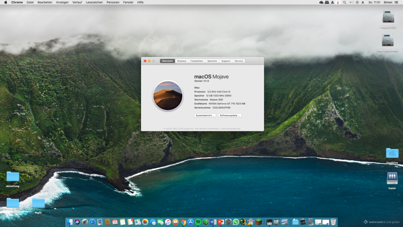The width and height of the screenshot is (403, 227).
Task: Click the Systembericht button
Action: click(x=205, y=115)
